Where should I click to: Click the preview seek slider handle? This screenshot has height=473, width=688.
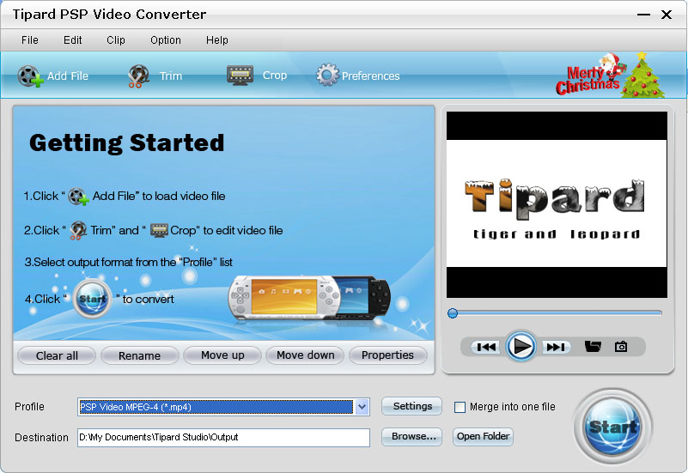(453, 313)
